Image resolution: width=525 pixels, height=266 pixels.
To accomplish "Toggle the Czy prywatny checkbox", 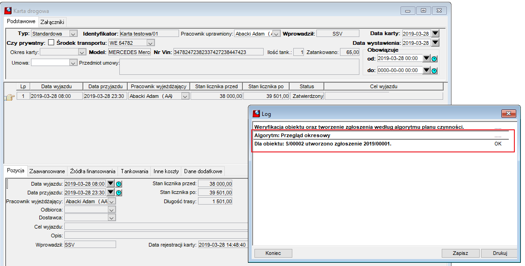I will pos(51,42).
